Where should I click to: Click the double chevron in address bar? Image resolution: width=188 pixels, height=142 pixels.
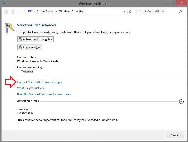(x=34, y=12)
